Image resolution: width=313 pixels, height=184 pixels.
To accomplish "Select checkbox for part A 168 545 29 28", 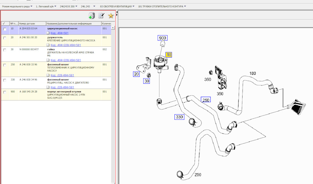I will [x=5, y=92].
